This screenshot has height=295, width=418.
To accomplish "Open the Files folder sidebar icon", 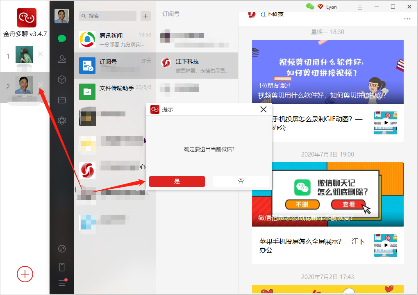I will pos(62,100).
